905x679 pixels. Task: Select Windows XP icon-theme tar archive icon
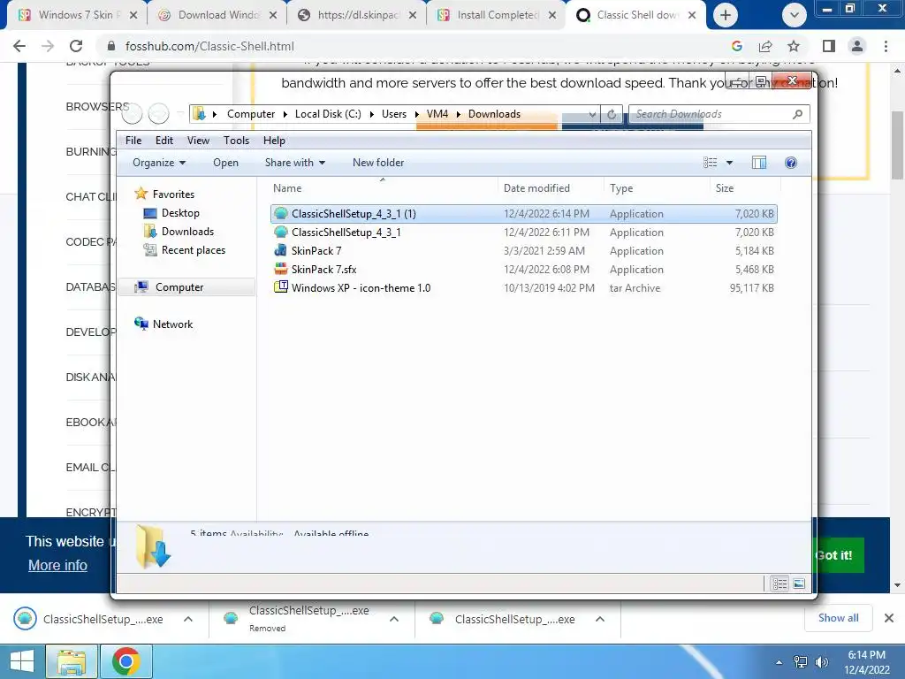[x=280, y=287]
